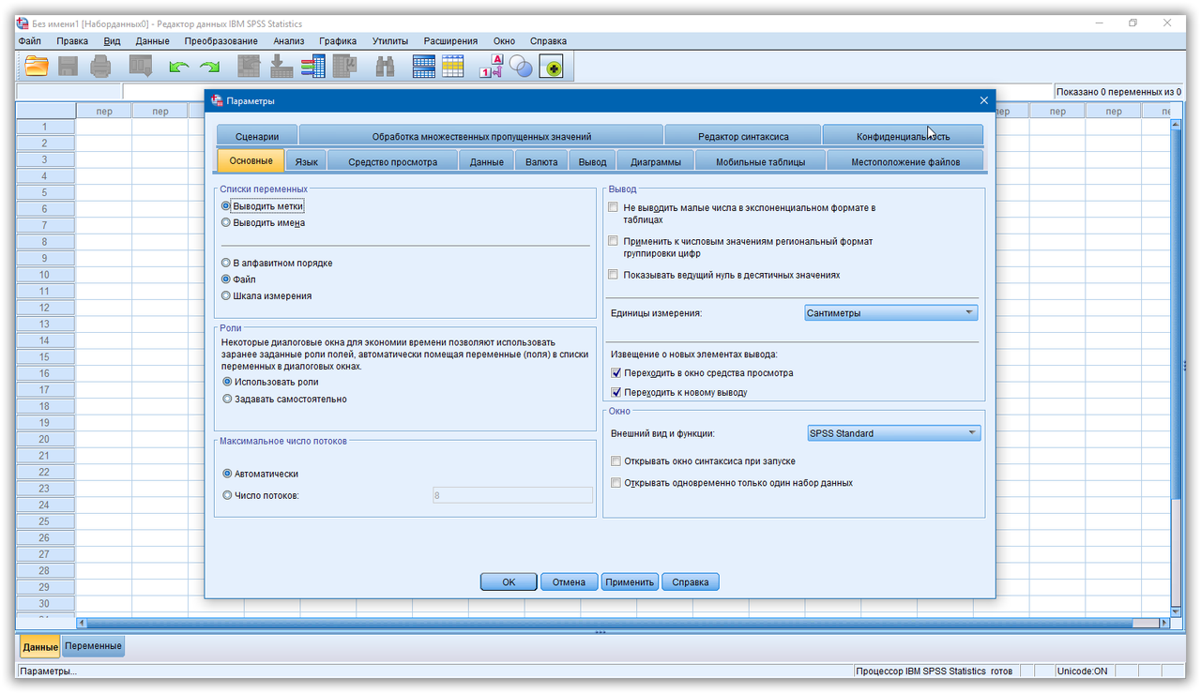The image size is (1201, 694).
Task: Choose В алфавитном порядке sort option
Action: coord(226,263)
